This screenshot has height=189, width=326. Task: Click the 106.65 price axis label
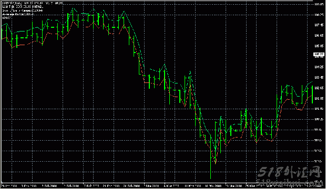pos(319,36)
